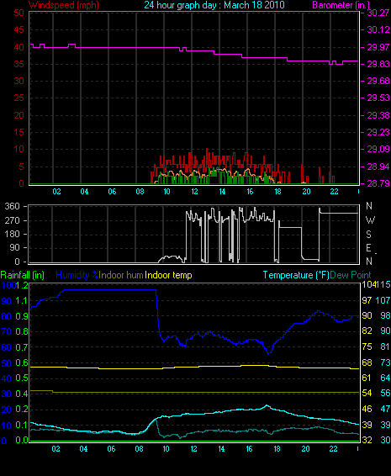Click the rainfall axis value 0.2
The image size is (391, 476).
click(22, 410)
